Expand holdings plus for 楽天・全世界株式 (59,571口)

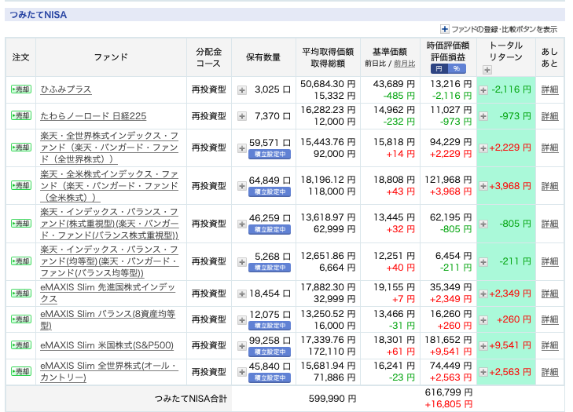(242, 148)
